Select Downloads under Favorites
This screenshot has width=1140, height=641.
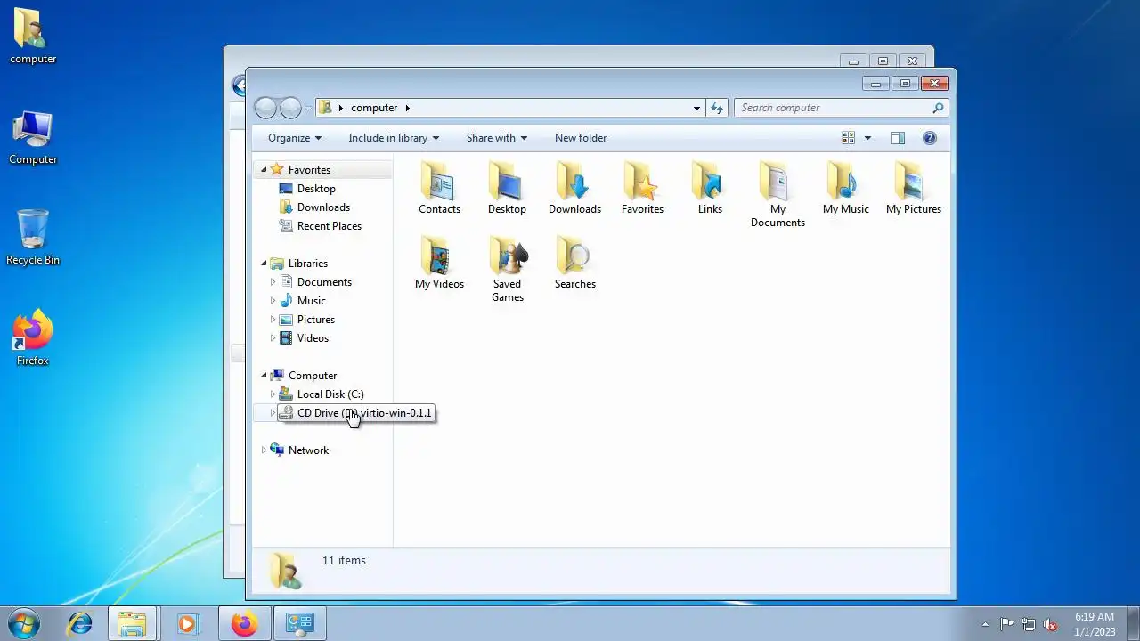[323, 207]
